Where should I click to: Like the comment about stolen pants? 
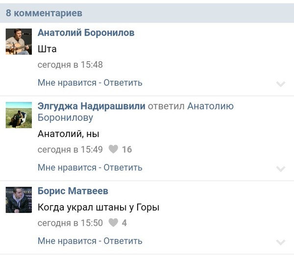(67, 241)
